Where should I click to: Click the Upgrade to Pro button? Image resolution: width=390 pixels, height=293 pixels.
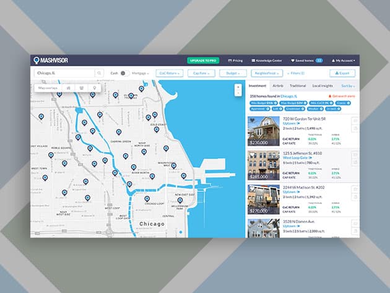click(204, 61)
